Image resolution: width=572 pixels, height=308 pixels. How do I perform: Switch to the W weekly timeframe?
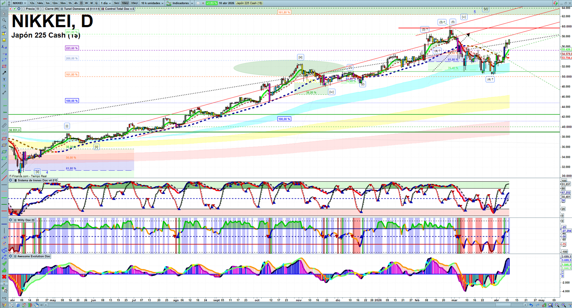point(86,3)
